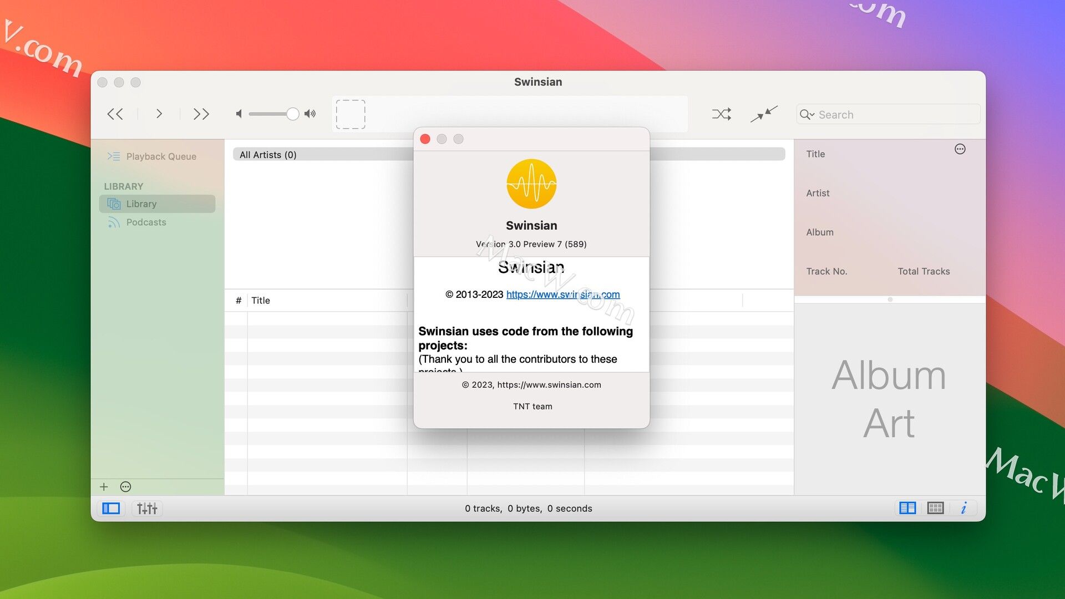
Task: Click the Swinsian waveform app icon
Action: point(531,184)
